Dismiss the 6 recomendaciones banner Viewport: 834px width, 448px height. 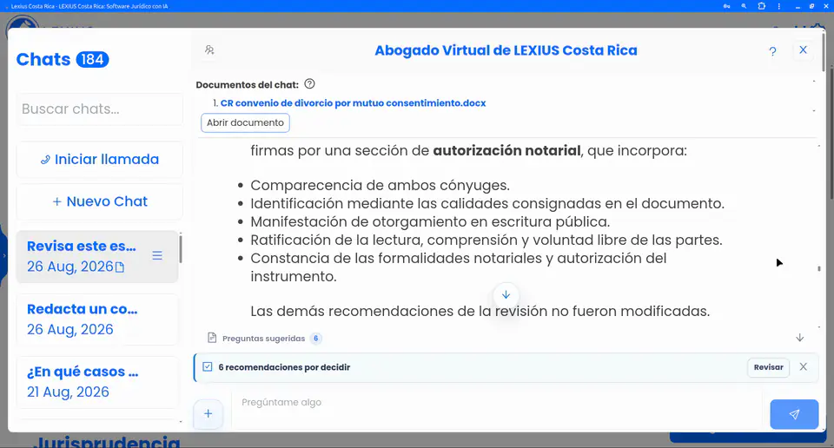(x=803, y=366)
